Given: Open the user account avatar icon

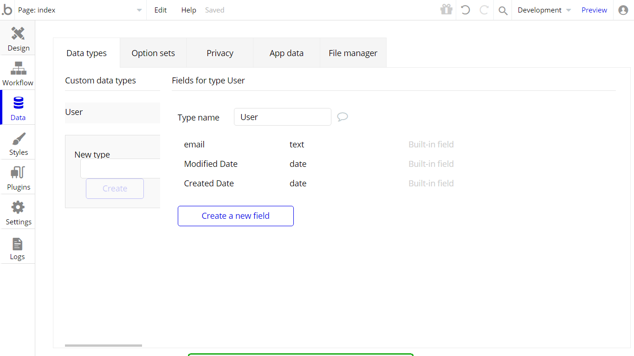Looking at the screenshot, I should (623, 10).
